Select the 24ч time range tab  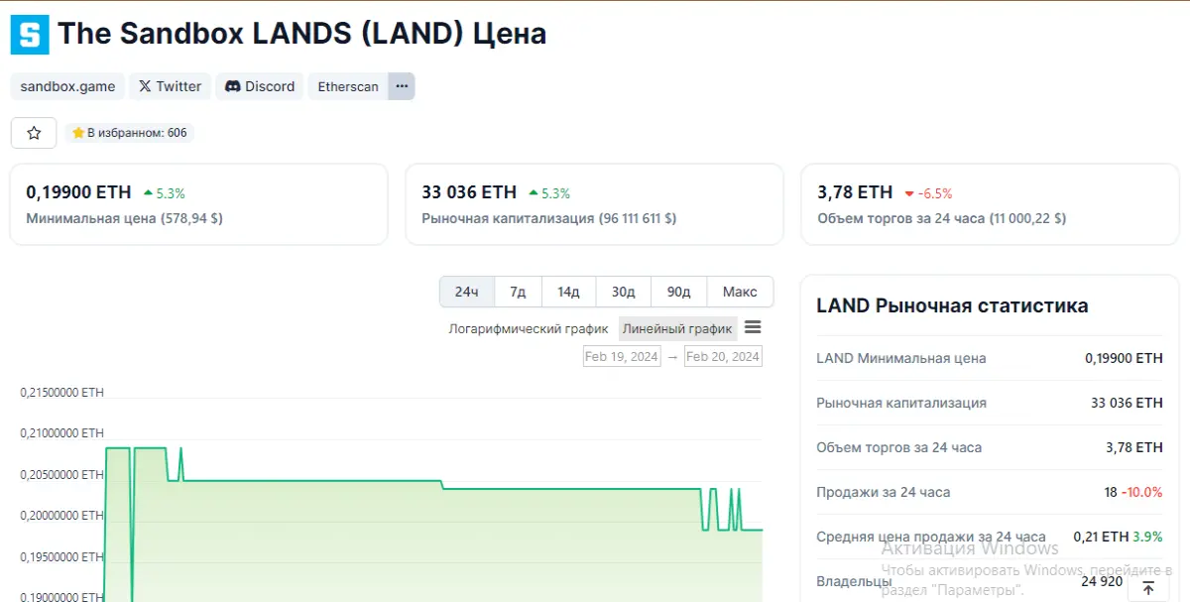pyautogui.click(x=467, y=292)
